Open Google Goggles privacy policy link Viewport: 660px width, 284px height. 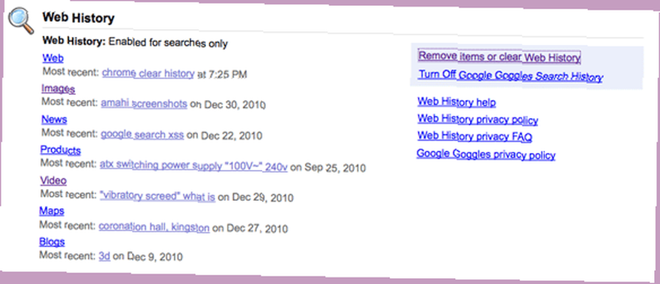pyautogui.click(x=486, y=154)
